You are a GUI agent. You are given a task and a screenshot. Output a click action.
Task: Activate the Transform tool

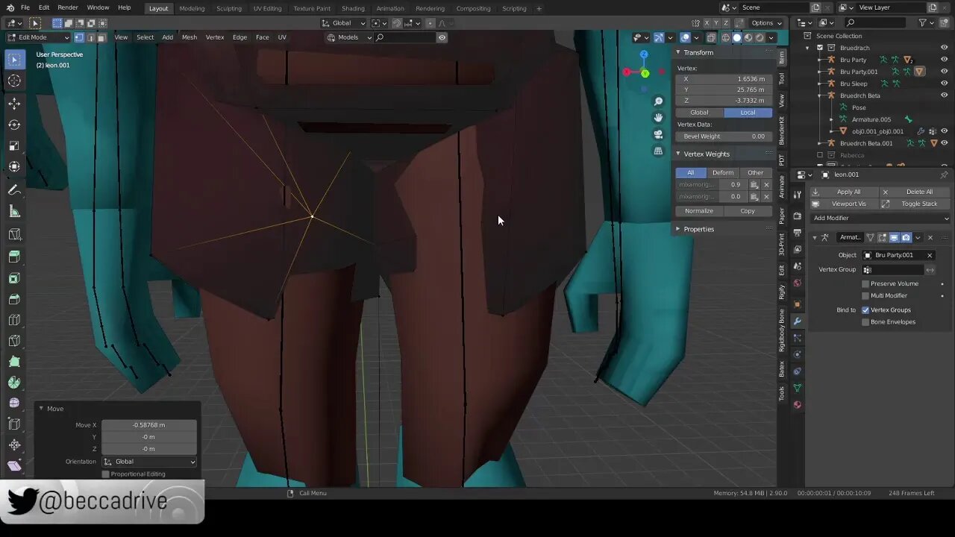(14, 168)
